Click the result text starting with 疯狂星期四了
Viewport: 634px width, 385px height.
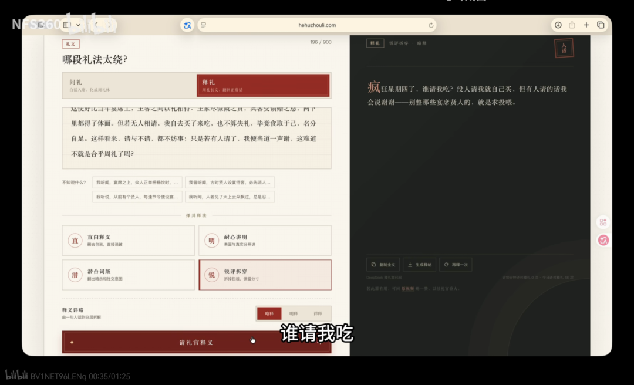click(x=467, y=94)
